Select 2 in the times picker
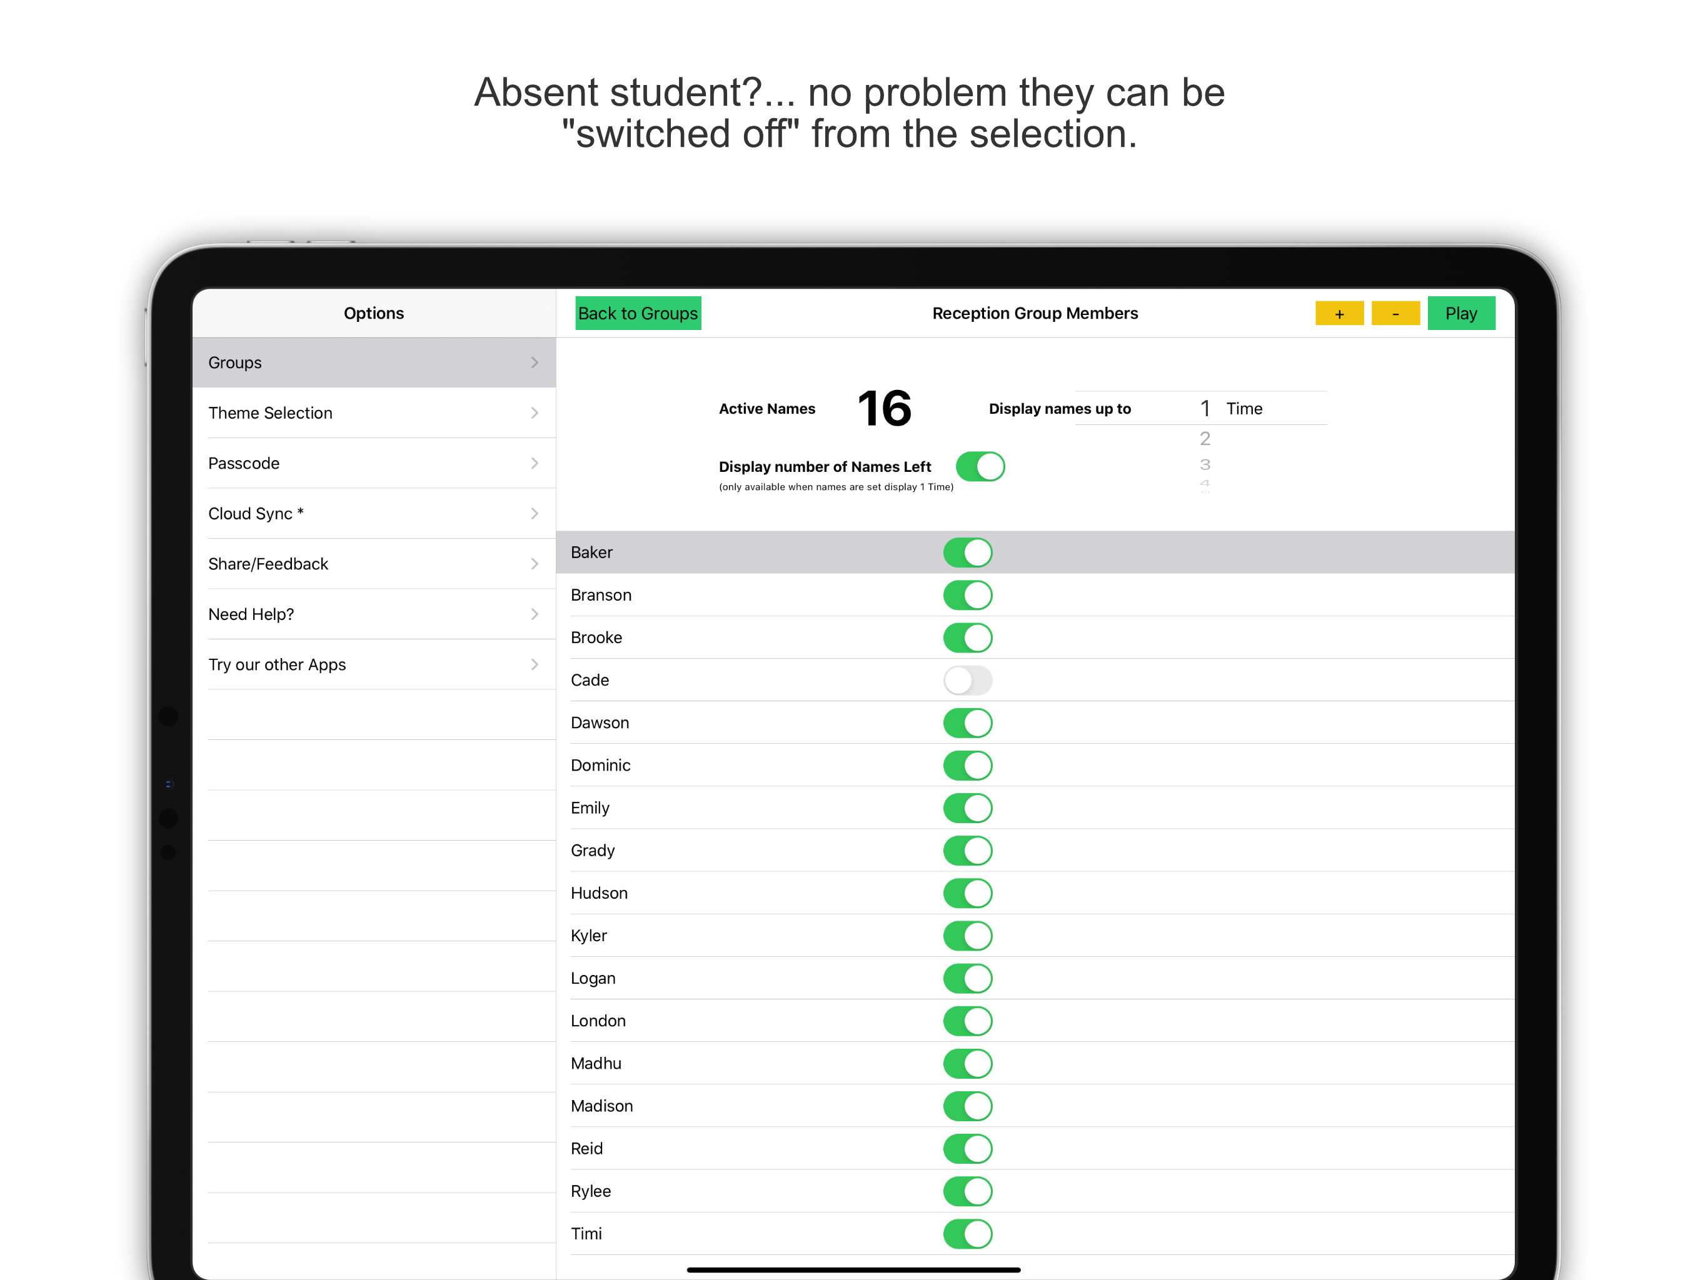 point(1205,439)
